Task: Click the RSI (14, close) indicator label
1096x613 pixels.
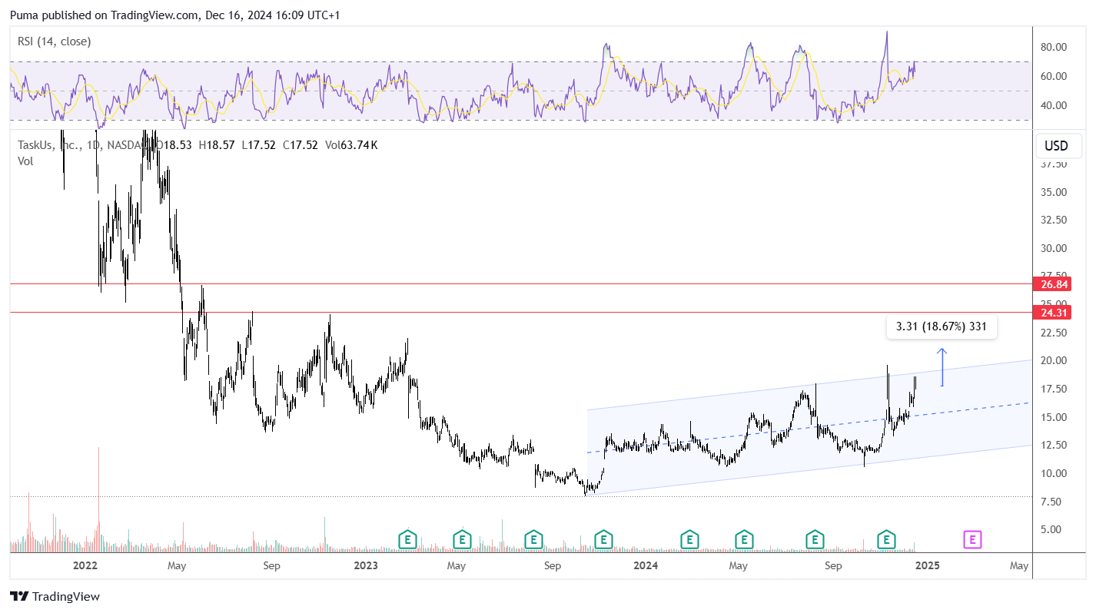Action: coord(54,41)
